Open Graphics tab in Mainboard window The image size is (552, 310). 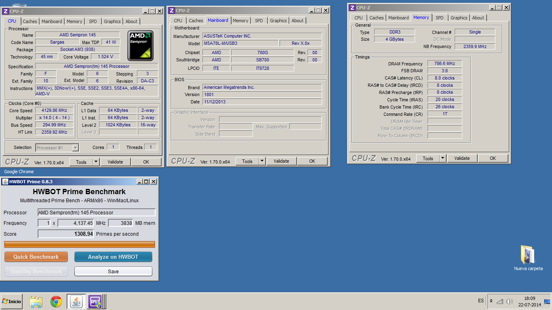(x=278, y=21)
